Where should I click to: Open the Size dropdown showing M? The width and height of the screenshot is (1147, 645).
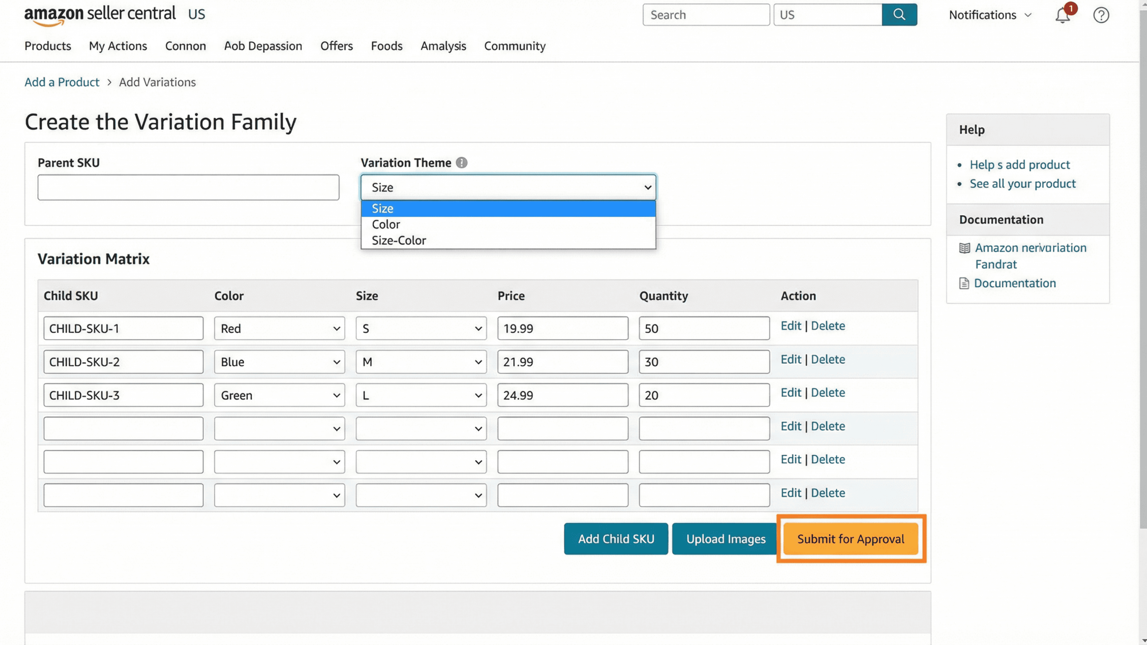point(421,362)
